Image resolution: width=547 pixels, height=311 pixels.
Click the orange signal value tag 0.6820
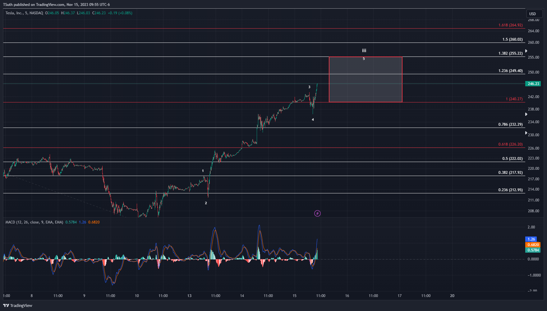pos(533,245)
